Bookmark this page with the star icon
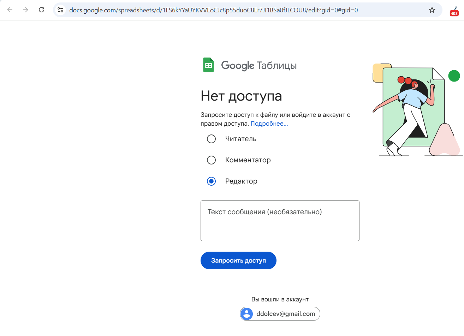This screenshot has width=464, height=336. [432, 10]
